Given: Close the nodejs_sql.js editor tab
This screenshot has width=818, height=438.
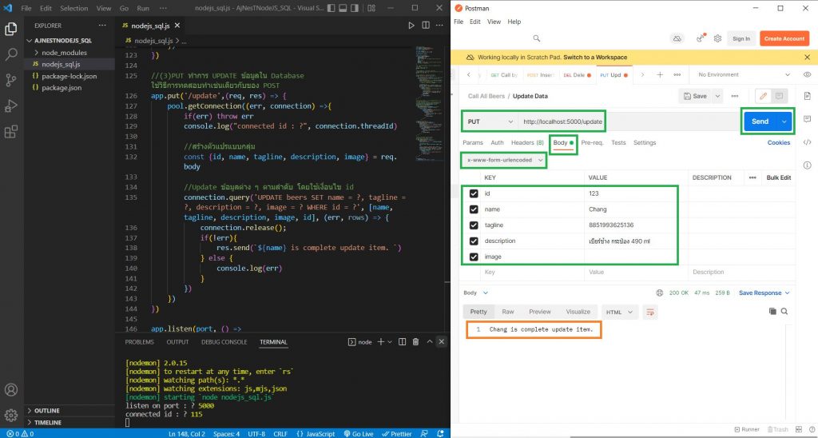Looking at the screenshot, I should pos(177,25).
